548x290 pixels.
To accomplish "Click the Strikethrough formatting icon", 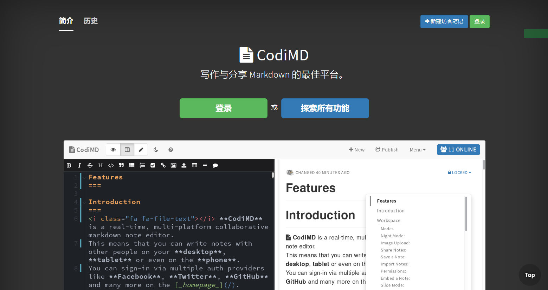I will click(x=90, y=165).
